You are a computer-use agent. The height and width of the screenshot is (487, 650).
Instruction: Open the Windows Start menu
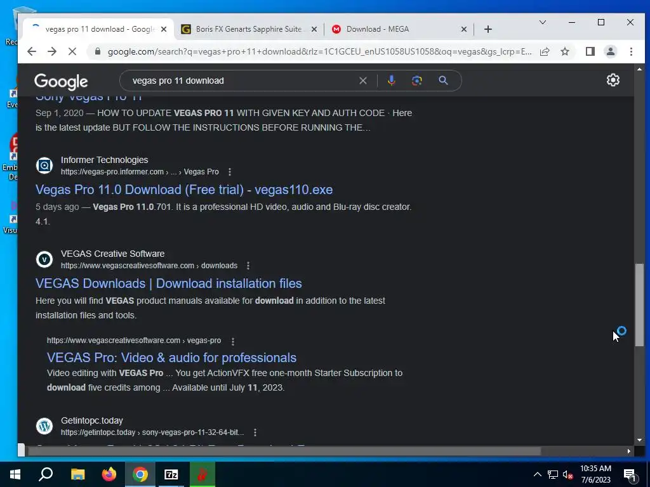(15, 474)
